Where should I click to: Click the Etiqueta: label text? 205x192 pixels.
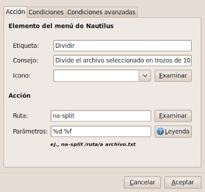coord(26,46)
